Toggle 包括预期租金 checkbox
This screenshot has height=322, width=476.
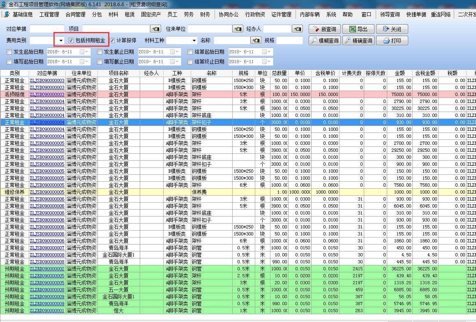click(71, 41)
